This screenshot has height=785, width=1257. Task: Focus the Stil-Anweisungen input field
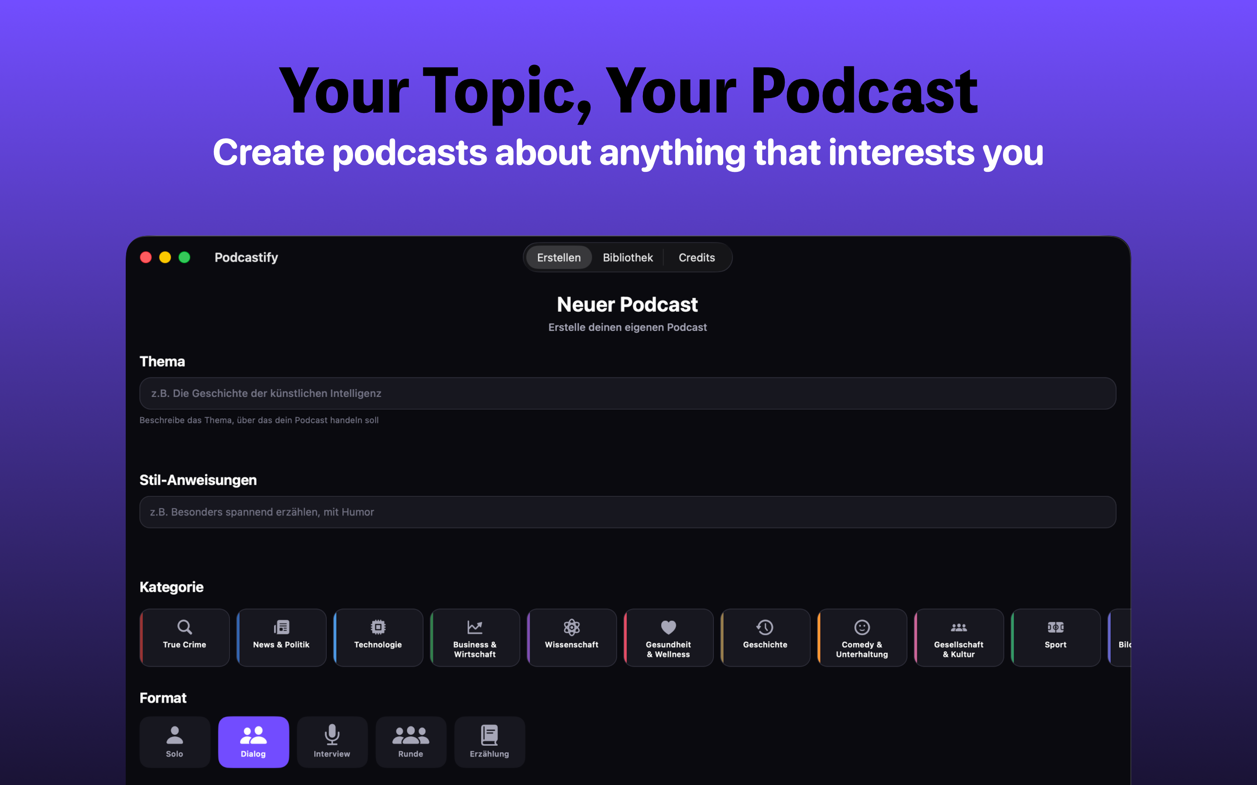(628, 512)
